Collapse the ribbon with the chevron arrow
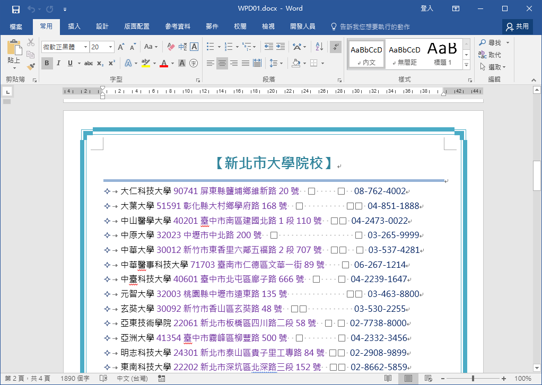Image resolution: width=542 pixels, height=385 pixels. [x=534, y=80]
